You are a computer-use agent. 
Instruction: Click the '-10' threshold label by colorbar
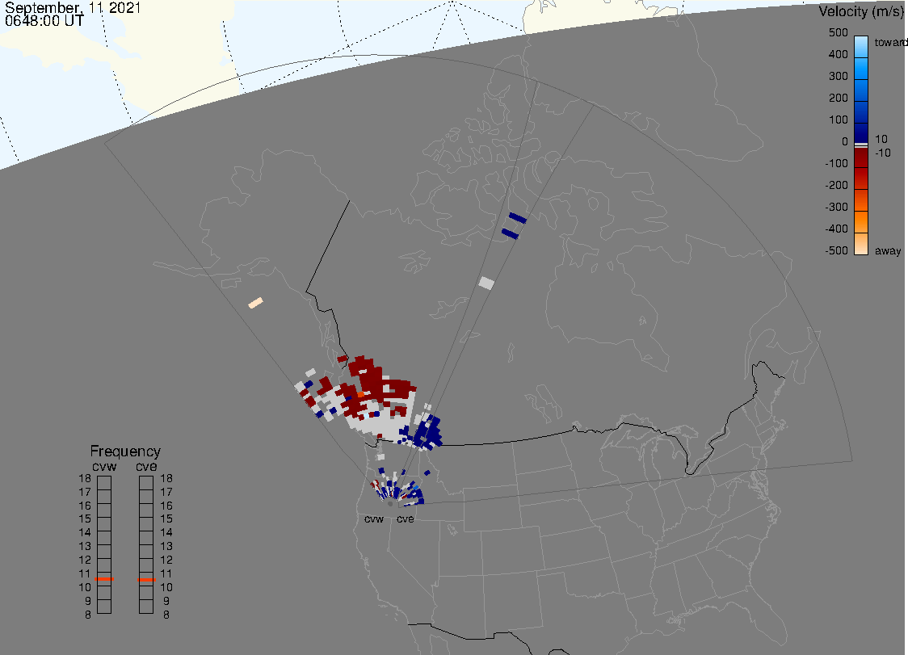click(x=882, y=153)
